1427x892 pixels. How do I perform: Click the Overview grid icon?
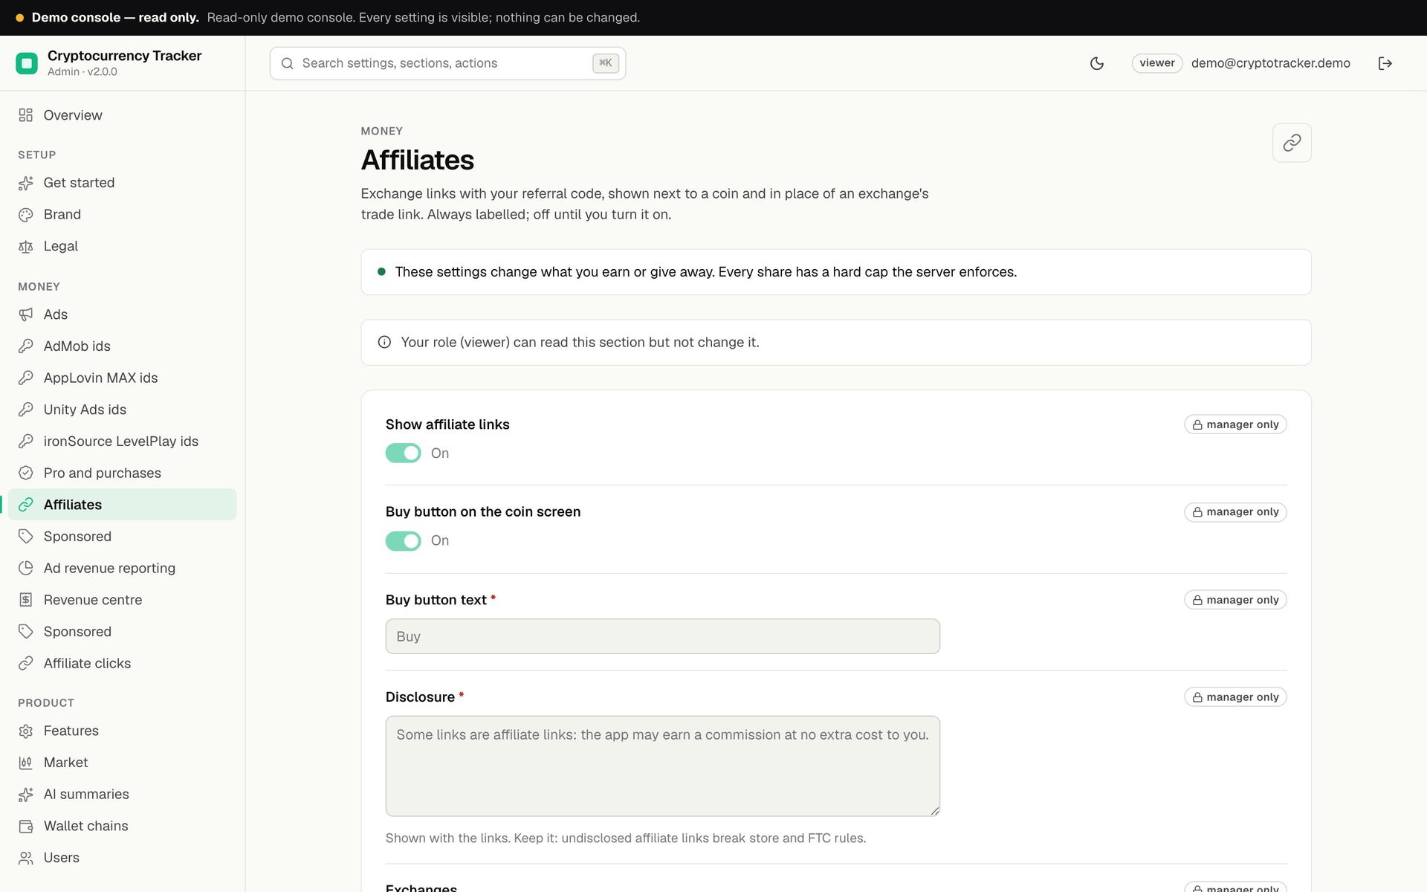coord(26,115)
